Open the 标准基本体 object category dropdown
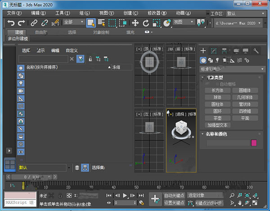270x211 pixels. pos(233,69)
